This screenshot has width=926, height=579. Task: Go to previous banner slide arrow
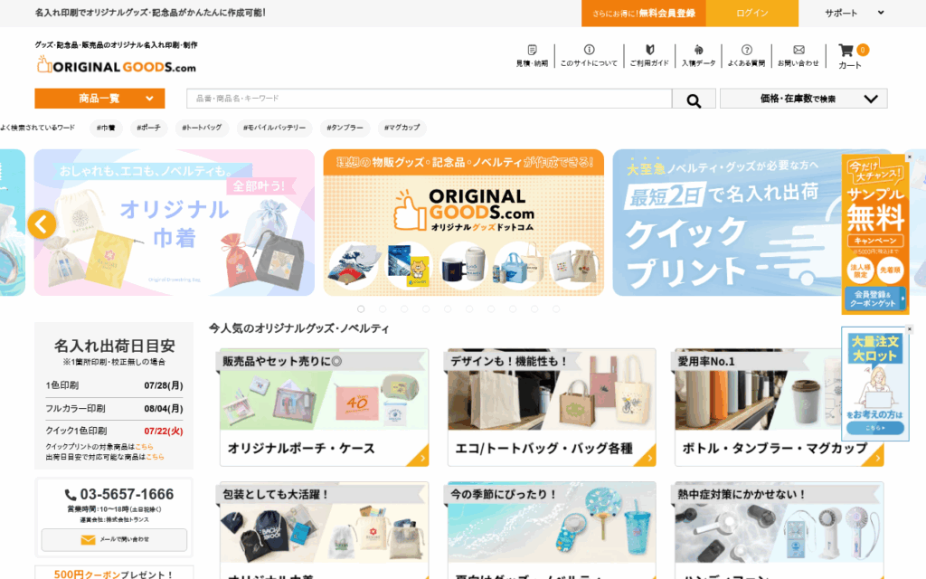42,224
